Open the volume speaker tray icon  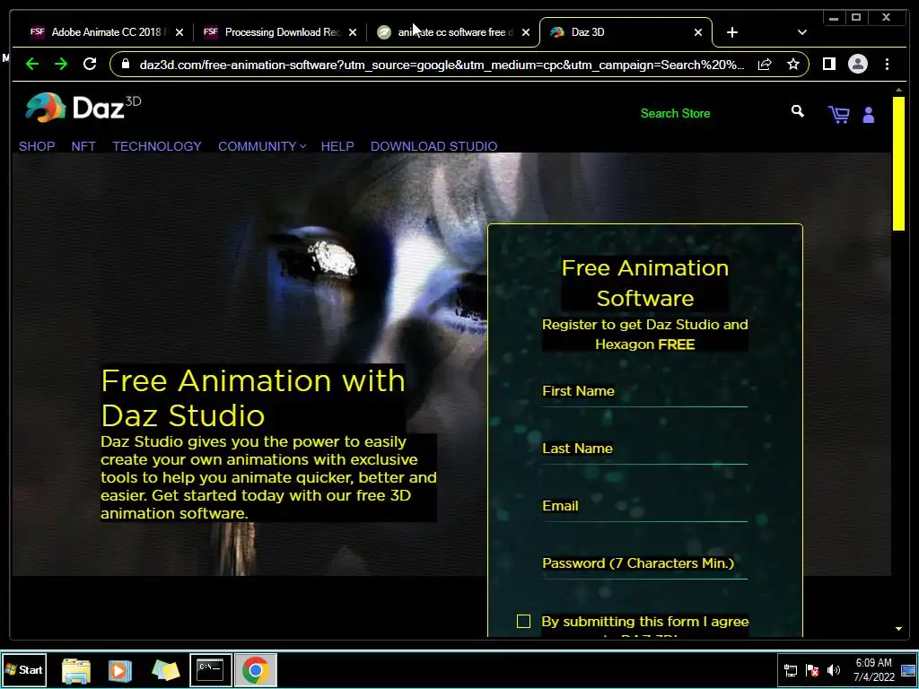coord(833,669)
